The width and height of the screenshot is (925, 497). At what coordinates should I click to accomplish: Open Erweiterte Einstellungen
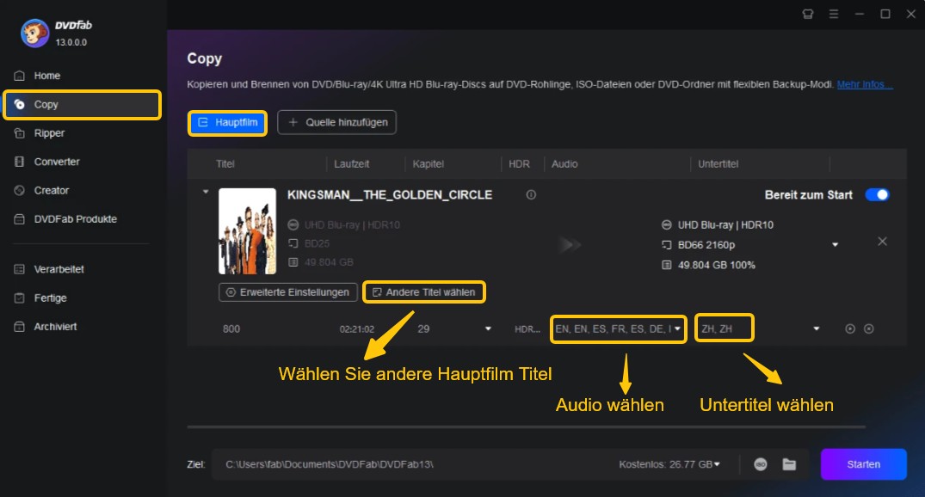[288, 292]
